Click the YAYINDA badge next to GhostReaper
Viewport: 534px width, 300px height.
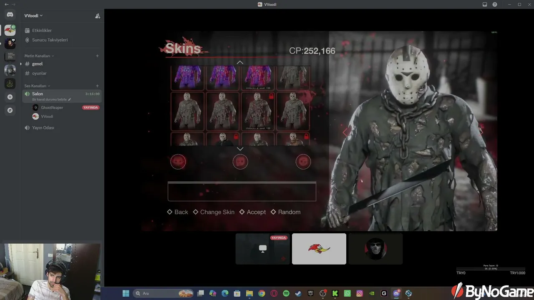[91, 107]
